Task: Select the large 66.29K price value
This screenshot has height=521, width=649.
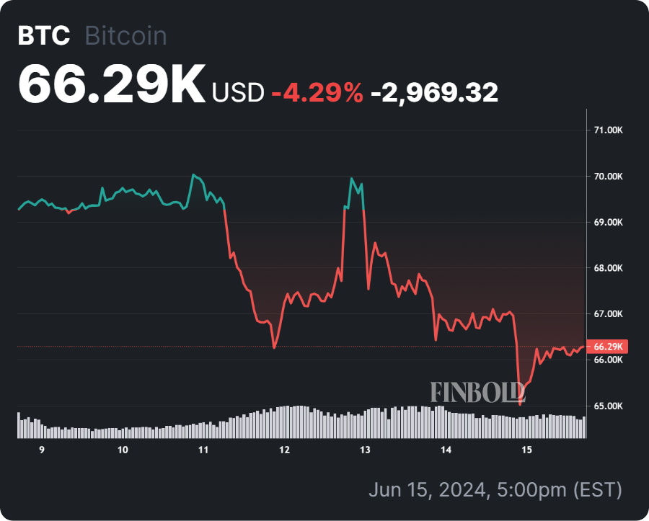Action: coord(112,85)
